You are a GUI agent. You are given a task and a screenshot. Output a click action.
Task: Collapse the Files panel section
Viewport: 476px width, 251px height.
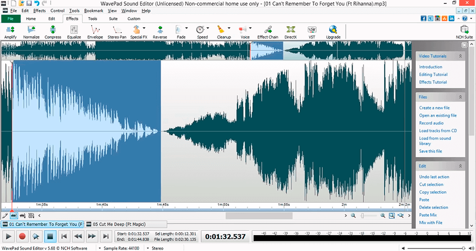tap(460, 97)
